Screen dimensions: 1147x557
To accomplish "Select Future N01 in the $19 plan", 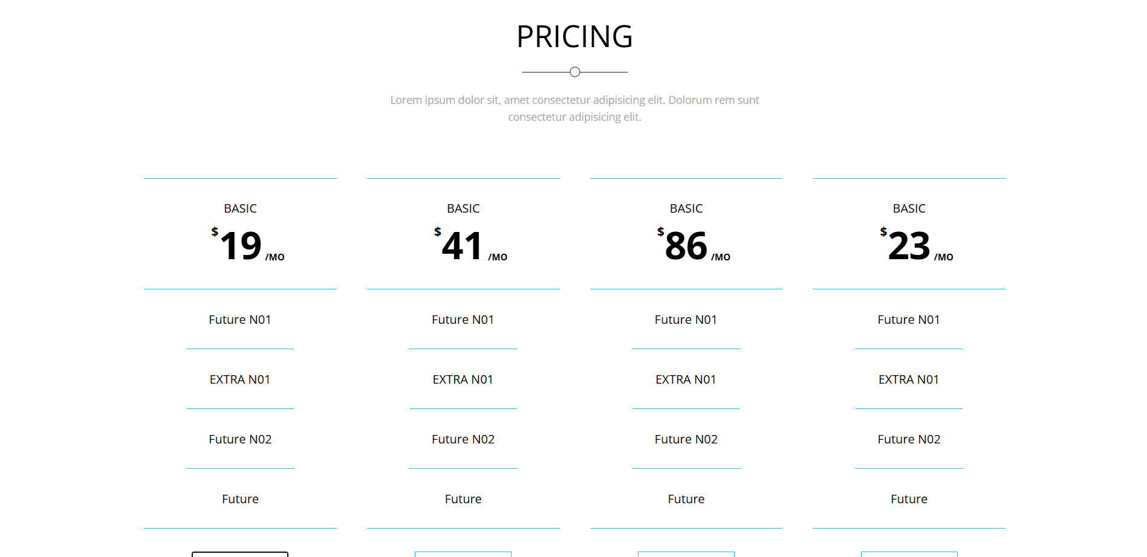I will coord(239,320).
